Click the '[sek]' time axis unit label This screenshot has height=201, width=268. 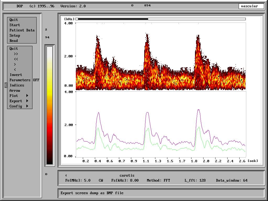tap(253, 161)
